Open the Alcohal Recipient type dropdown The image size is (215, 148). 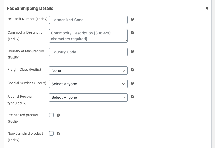point(88,97)
